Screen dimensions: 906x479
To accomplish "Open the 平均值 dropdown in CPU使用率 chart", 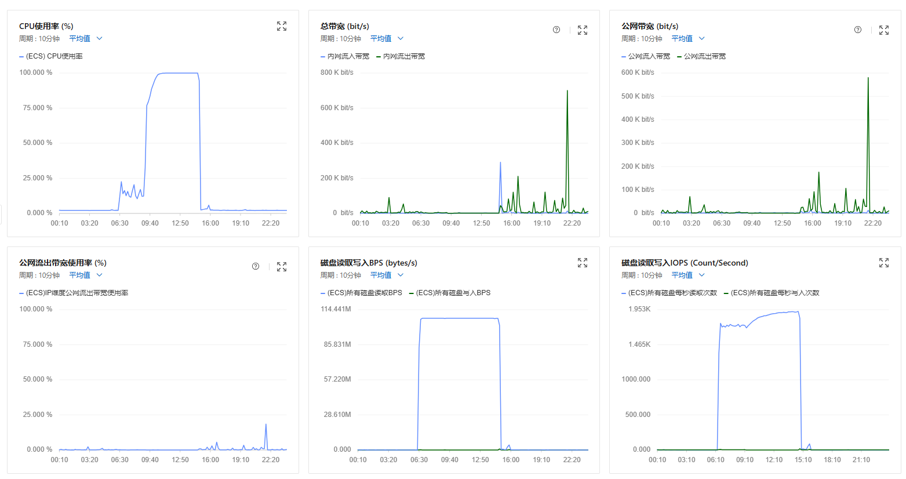I will coord(86,38).
